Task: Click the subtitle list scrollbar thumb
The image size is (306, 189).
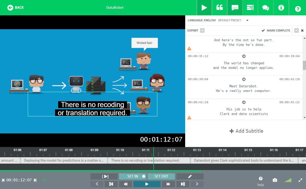Action: [x=304, y=65]
